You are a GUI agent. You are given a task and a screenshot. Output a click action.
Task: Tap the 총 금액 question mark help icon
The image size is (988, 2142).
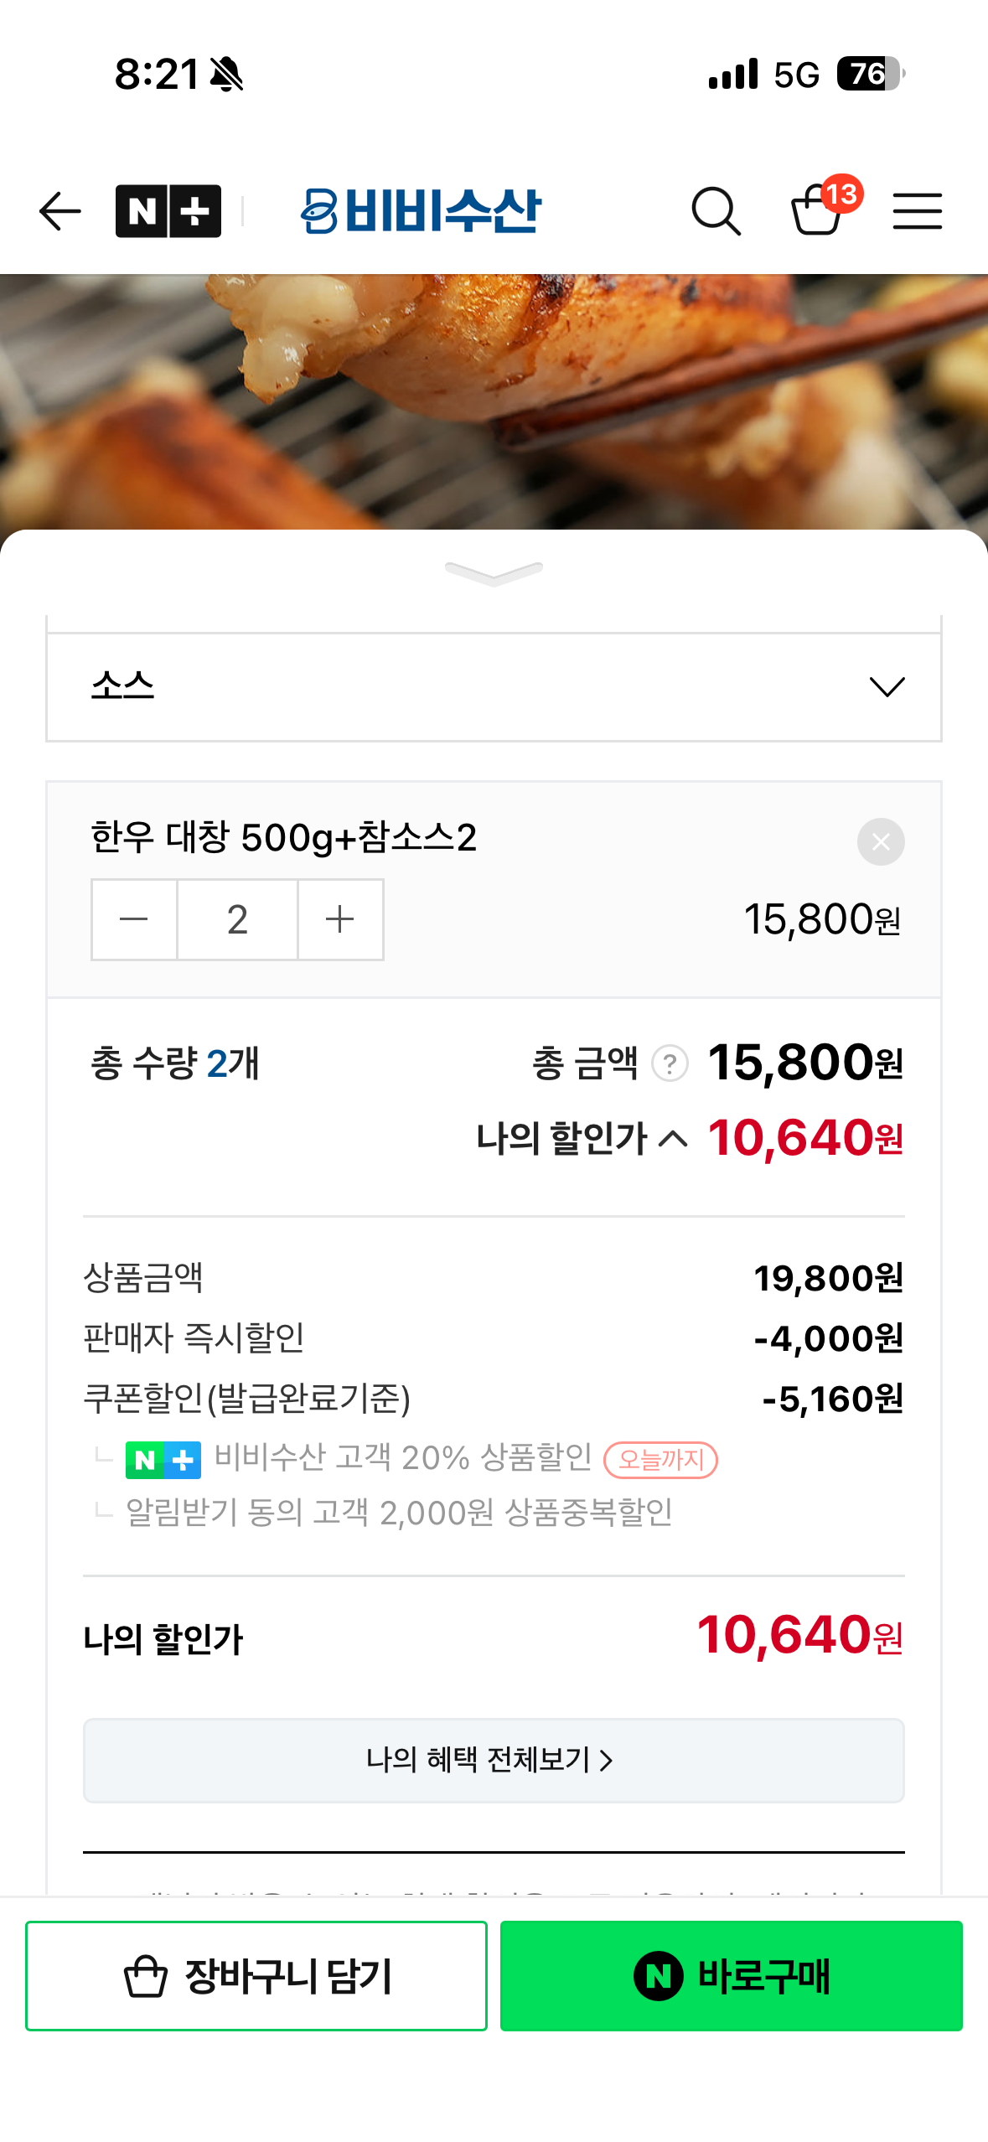[x=670, y=1063]
